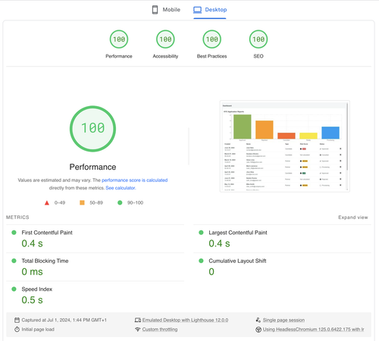Jump to Accessibility score gauge

165,39
